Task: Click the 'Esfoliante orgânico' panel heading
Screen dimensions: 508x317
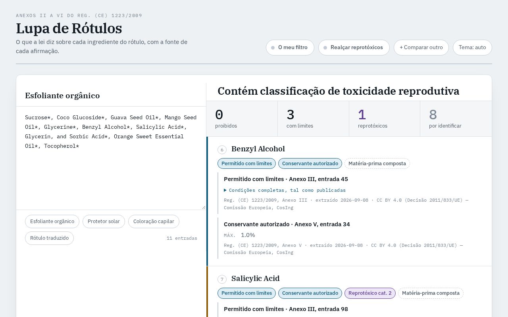Action: 62,95
